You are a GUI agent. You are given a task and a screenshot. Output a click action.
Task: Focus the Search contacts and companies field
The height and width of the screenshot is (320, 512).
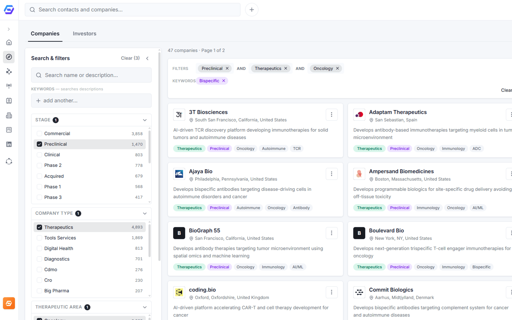tap(133, 10)
